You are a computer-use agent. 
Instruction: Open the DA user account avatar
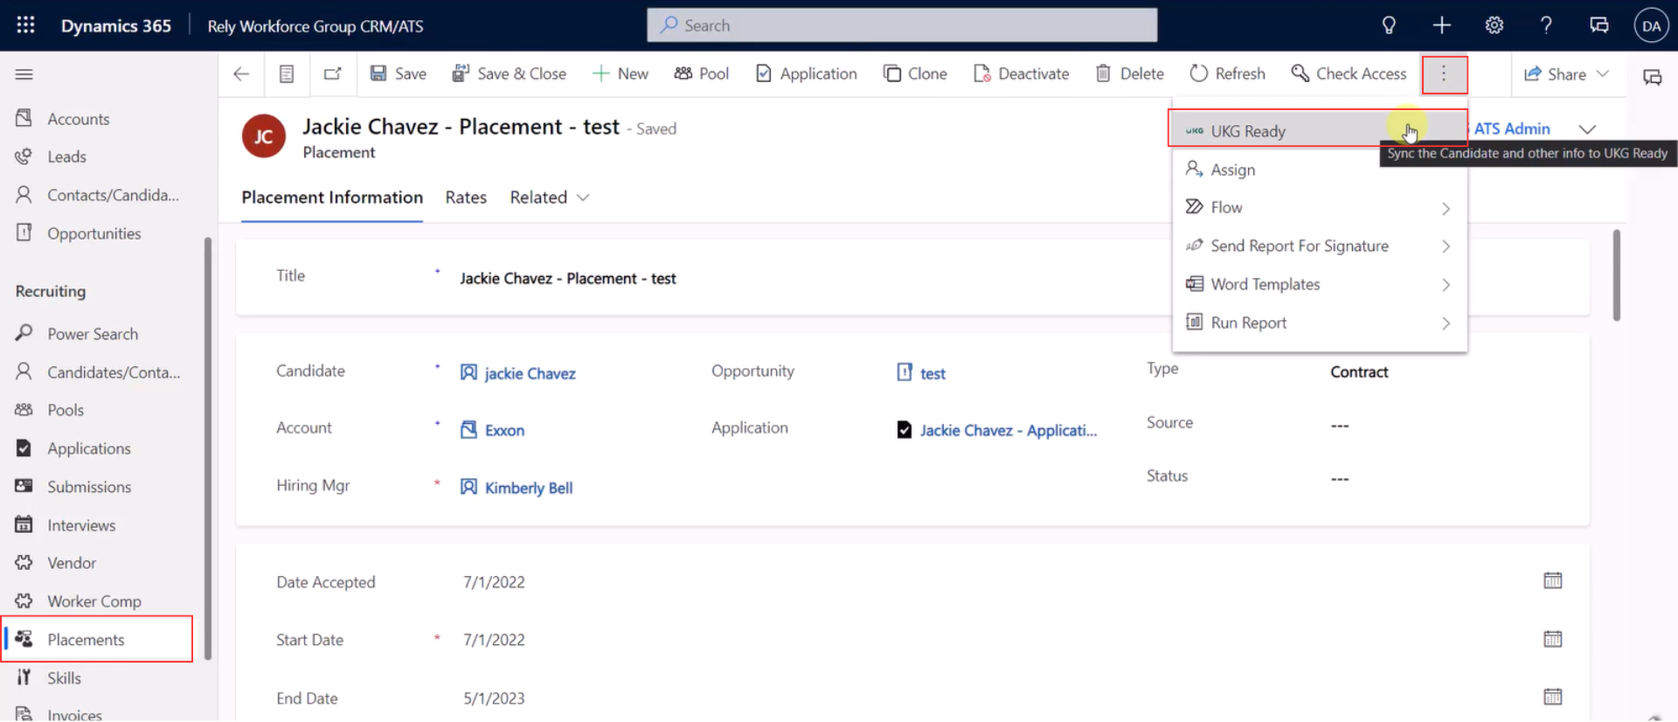click(1651, 25)
